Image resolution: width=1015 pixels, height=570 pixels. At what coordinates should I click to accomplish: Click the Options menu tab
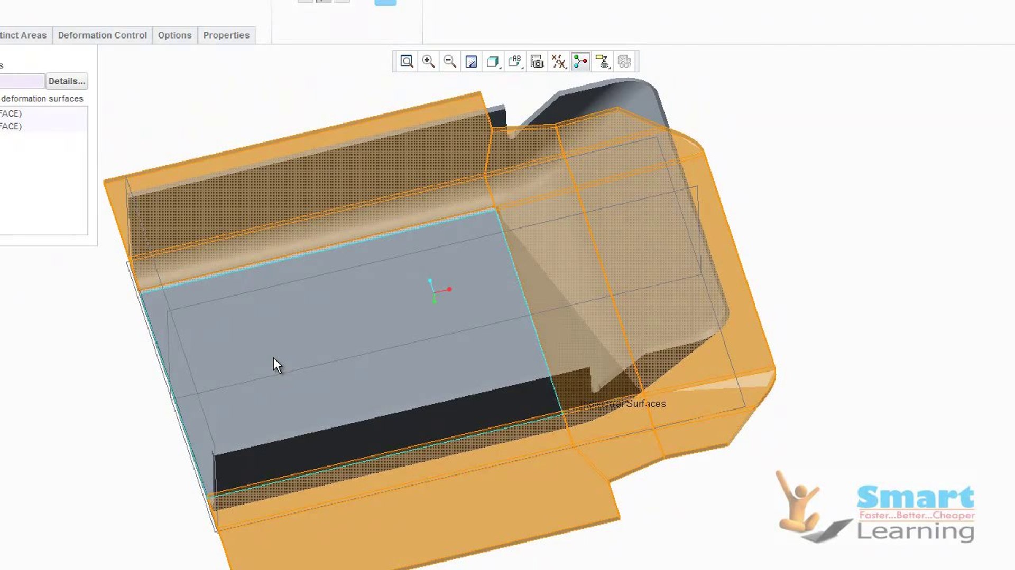(174, 35)
